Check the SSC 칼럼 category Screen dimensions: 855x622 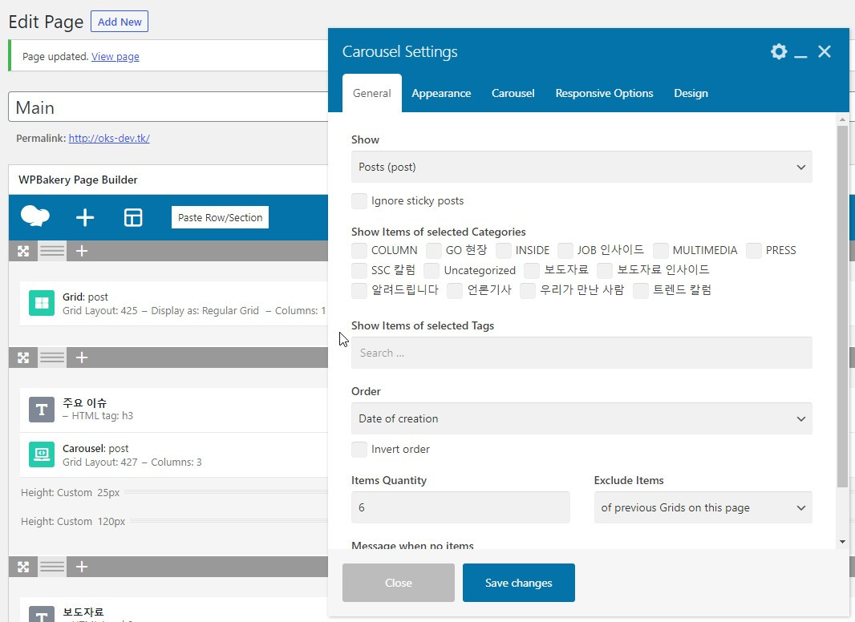pyautogui.click(x=359, y=270)
